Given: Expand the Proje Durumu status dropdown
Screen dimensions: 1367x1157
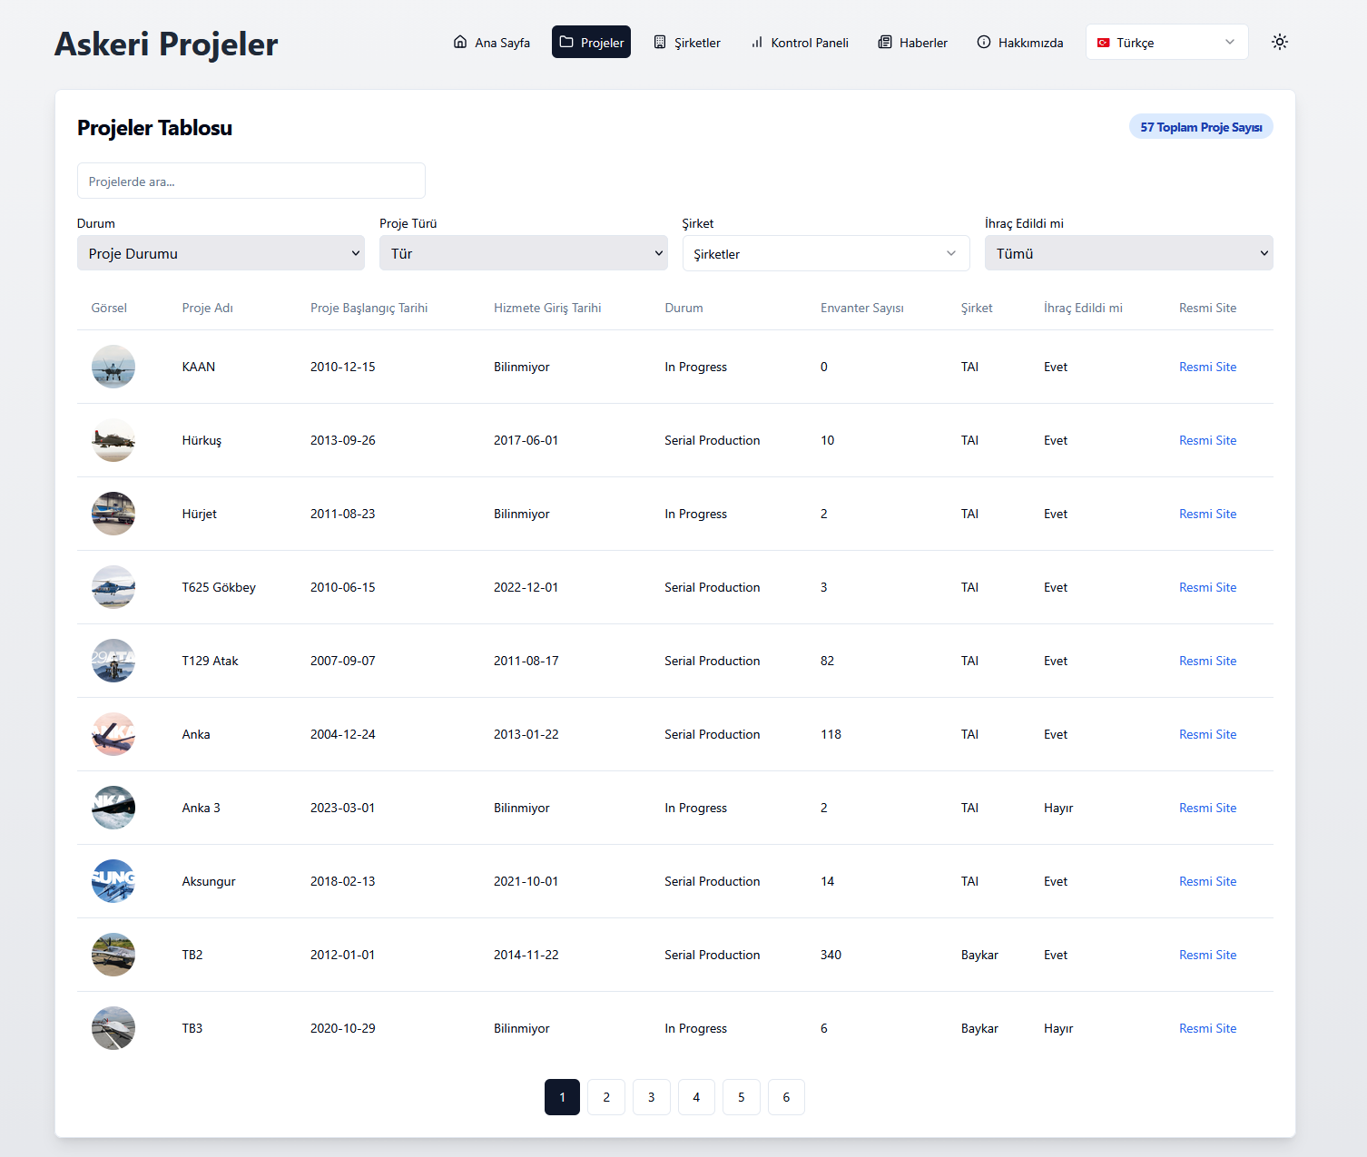Looking at the screenshot, I should [221, 253].
